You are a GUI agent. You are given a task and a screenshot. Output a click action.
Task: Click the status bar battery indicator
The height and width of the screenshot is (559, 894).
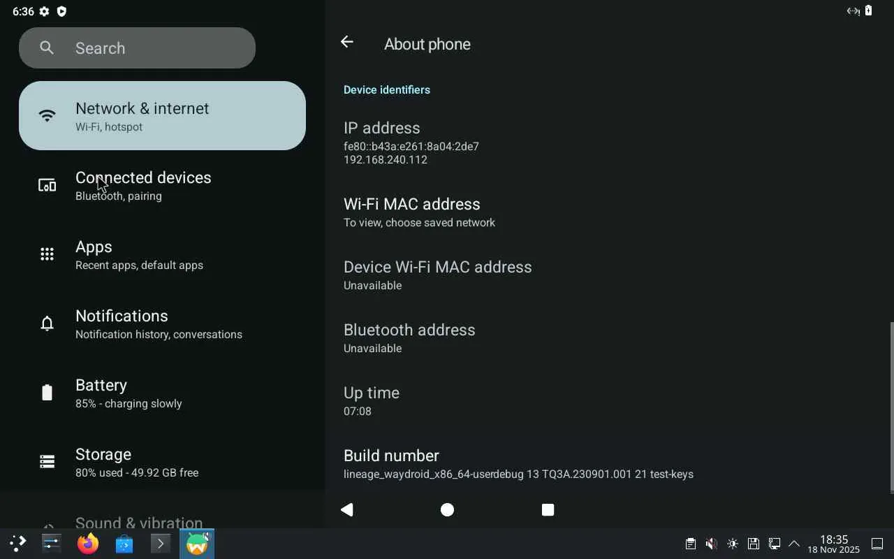(x=869, y=10)
